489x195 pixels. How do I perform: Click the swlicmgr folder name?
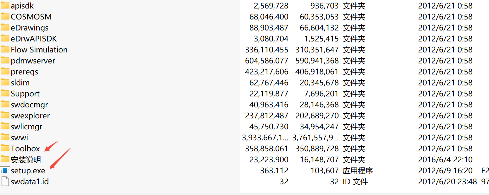click(26, 127)
